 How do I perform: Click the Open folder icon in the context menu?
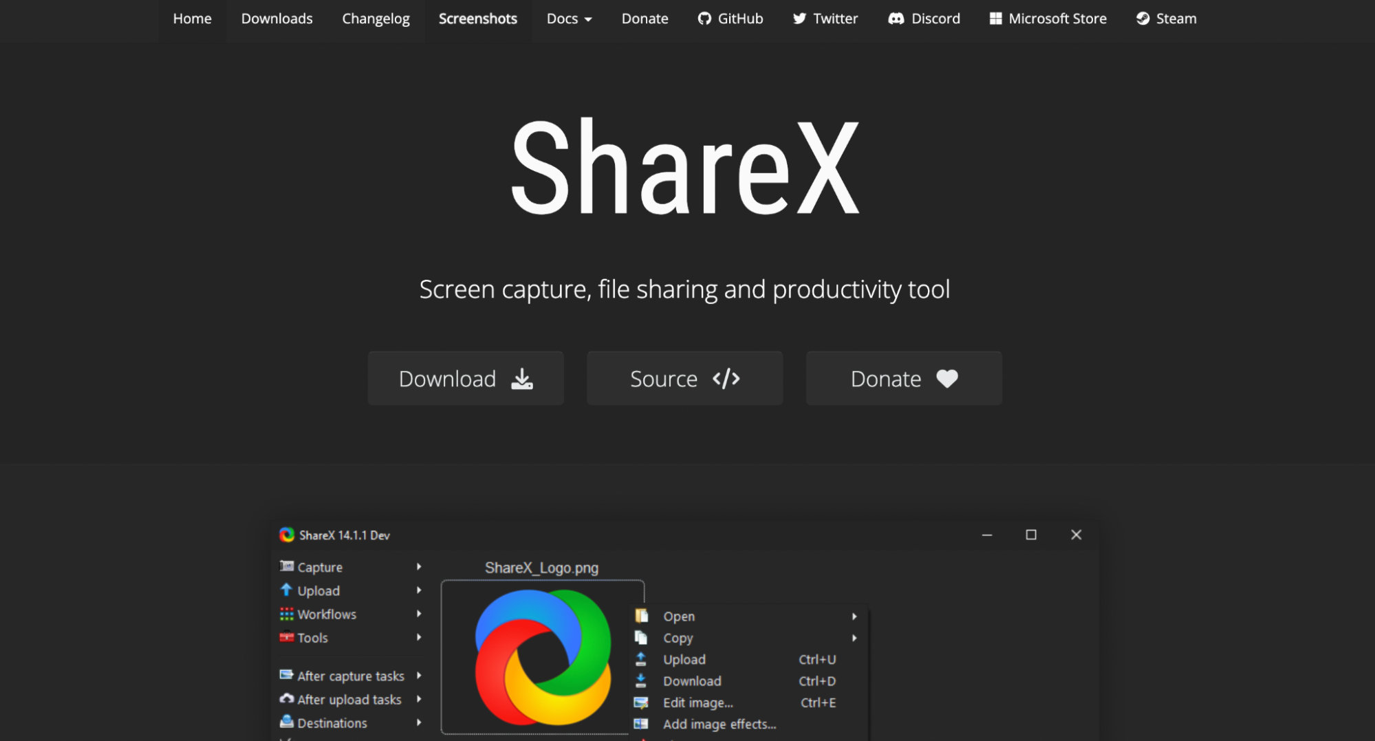point(641,616)
